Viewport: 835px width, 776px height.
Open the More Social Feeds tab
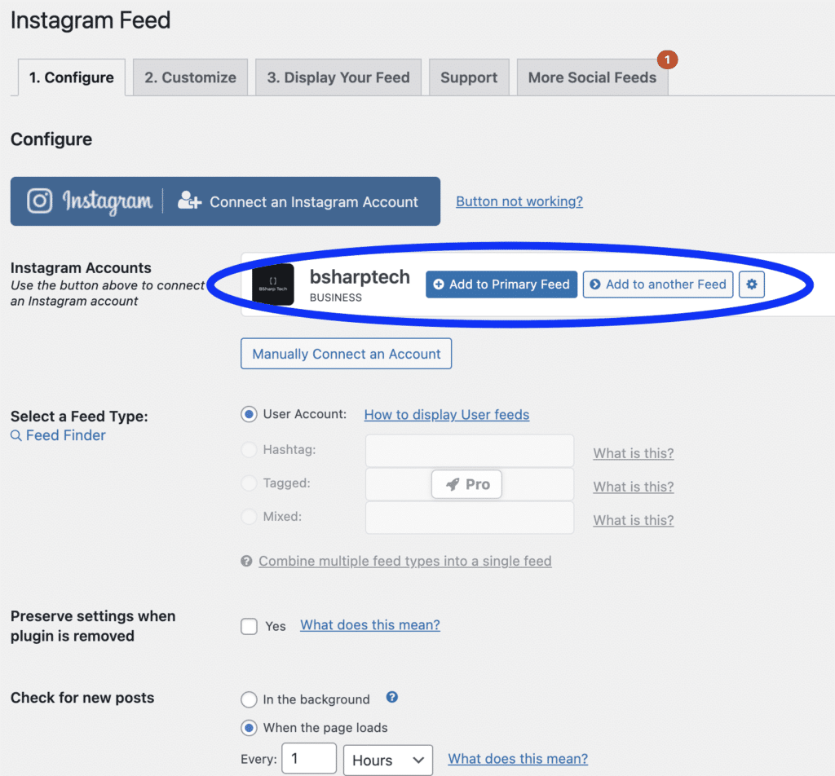[592, 77]
